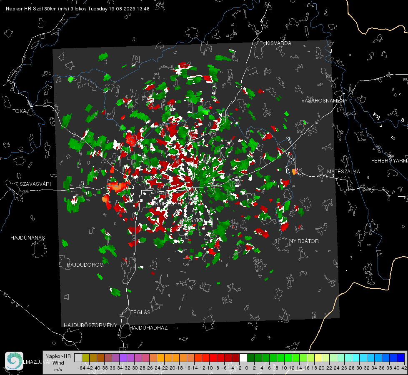
Task: Click the HAJDÚHADHÁZ town label
Action: pos(148,328)
